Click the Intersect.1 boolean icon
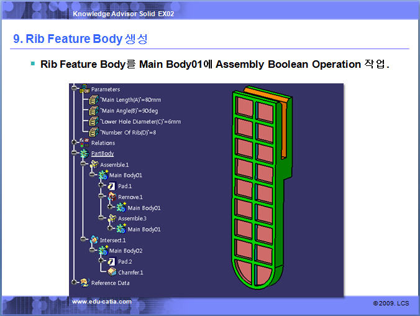Viewport: 420px width, 316px height. click(x=93, y=239)
